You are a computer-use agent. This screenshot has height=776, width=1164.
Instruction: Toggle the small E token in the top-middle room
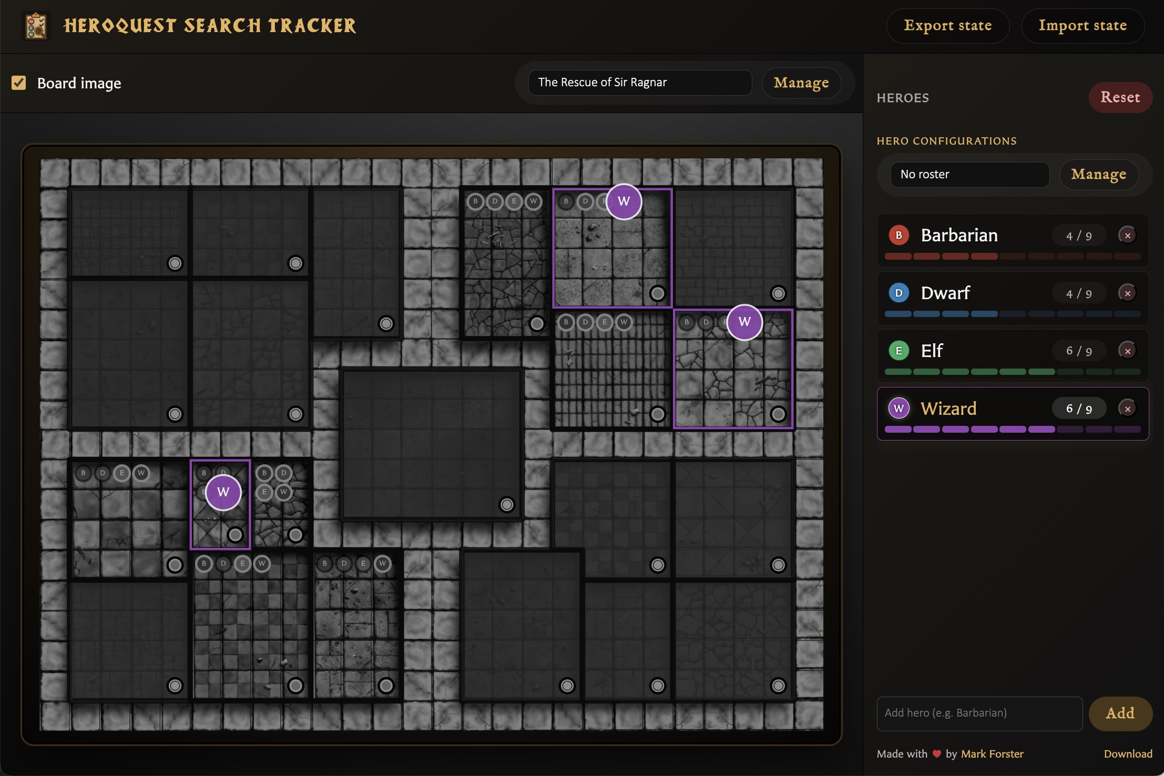[514, 201]
